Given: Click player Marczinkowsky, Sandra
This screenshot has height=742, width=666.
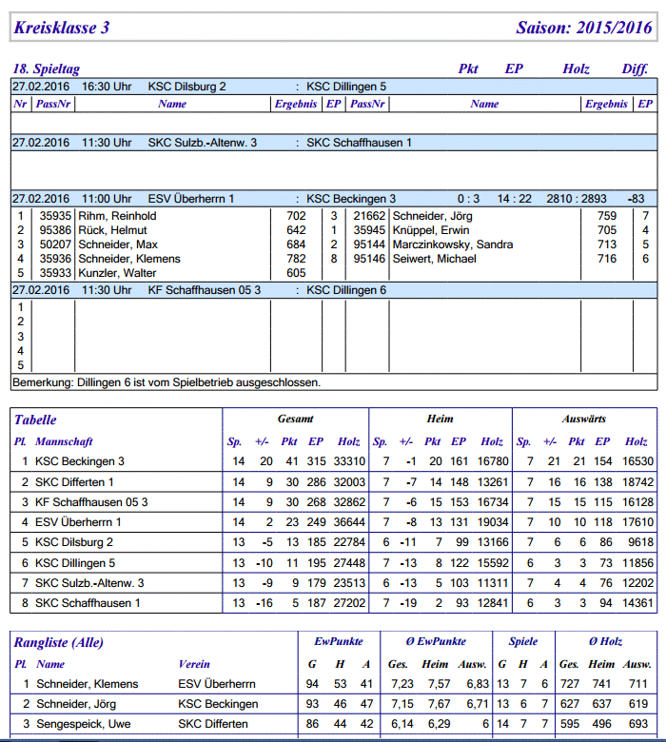Looking at the screenshot, I should click(x=453, y=244).
